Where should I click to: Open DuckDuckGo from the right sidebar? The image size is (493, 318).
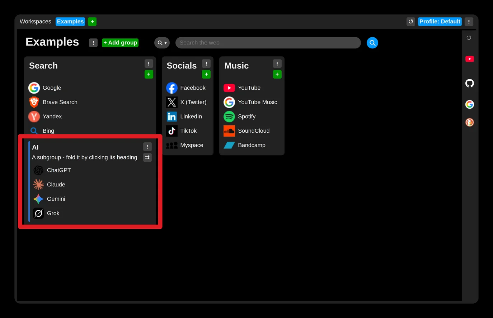(x=470, y=122)
